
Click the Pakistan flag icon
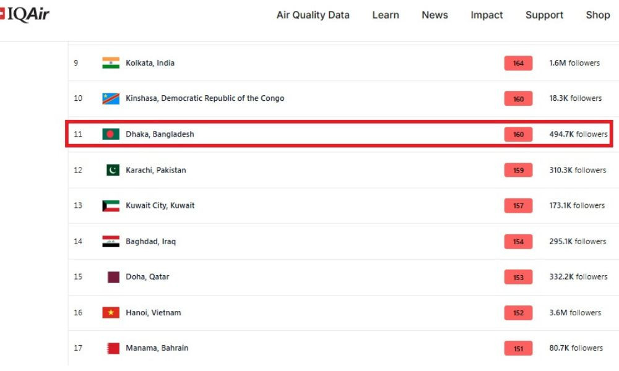pyautogui.click(x=113, y=170)
